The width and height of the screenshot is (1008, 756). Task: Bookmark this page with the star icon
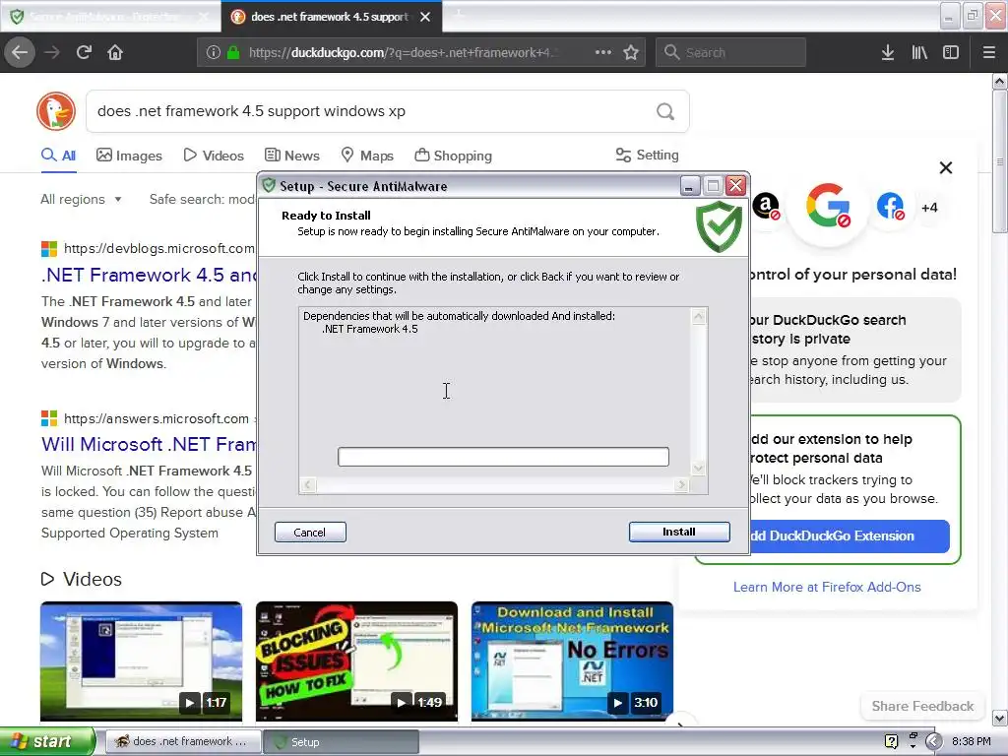tap(631, 52)
